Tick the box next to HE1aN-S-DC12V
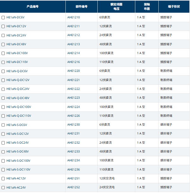Viewport: 190px width, 193px height. pyautogui.click(x=3, y=134)
